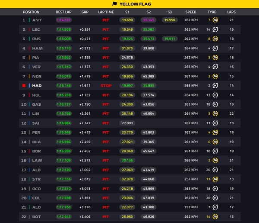Click the POSITION column header

pyautogui.click(x=31, y=12)
